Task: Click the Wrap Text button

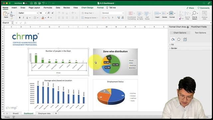Action: [x=88, y=13]
